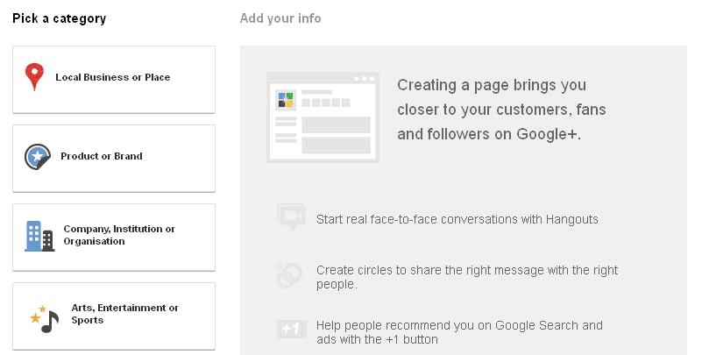Click 'Help people recommend you on Google Search'
This screenshot has height=355, width=702.
(459, 332)
